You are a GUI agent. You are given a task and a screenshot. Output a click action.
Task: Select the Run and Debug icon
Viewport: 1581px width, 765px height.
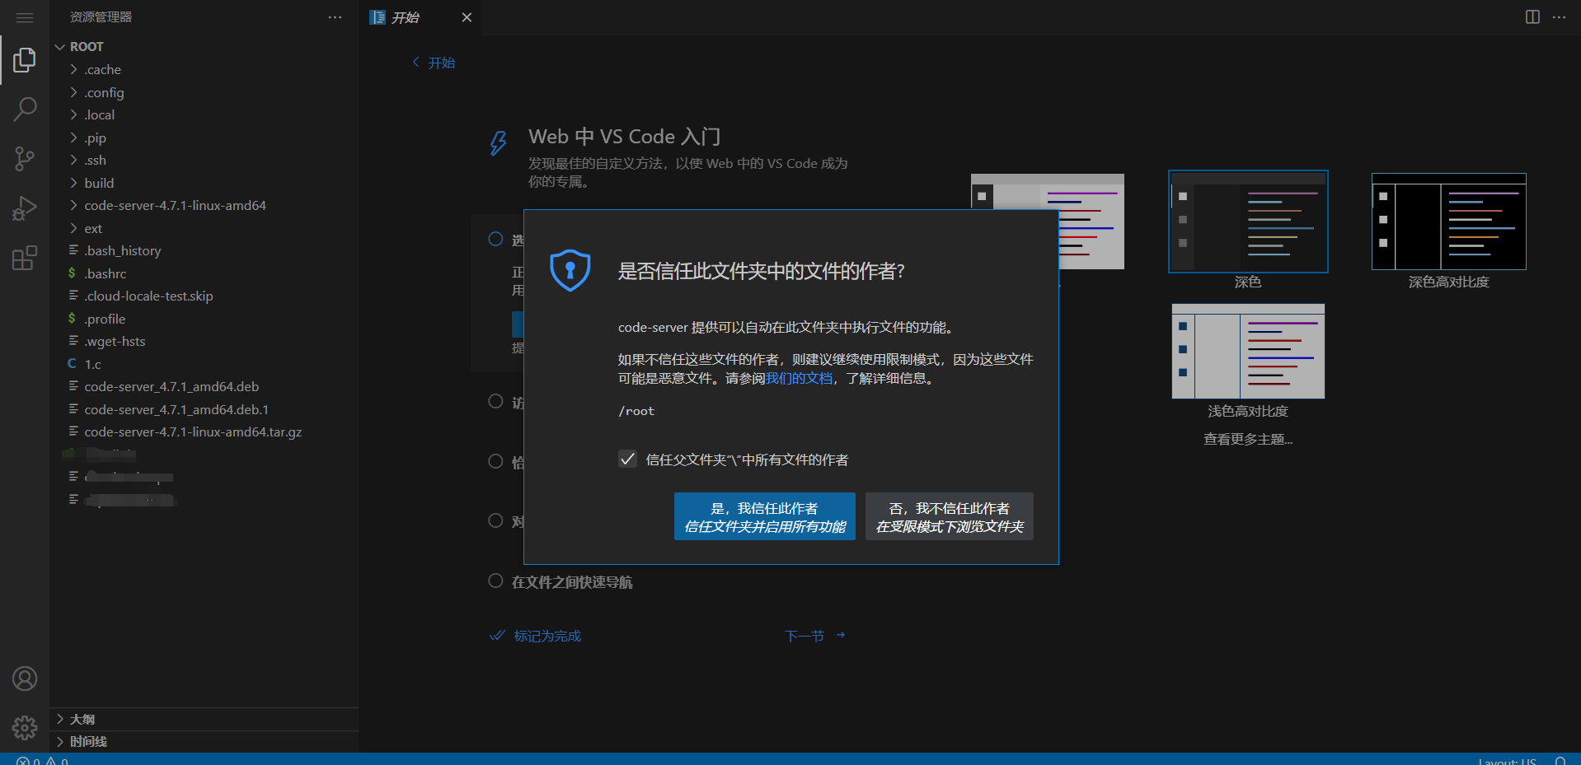click(25, 208)
